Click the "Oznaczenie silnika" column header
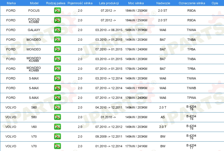This screenshot has height=151, width=224. (192, 3)
